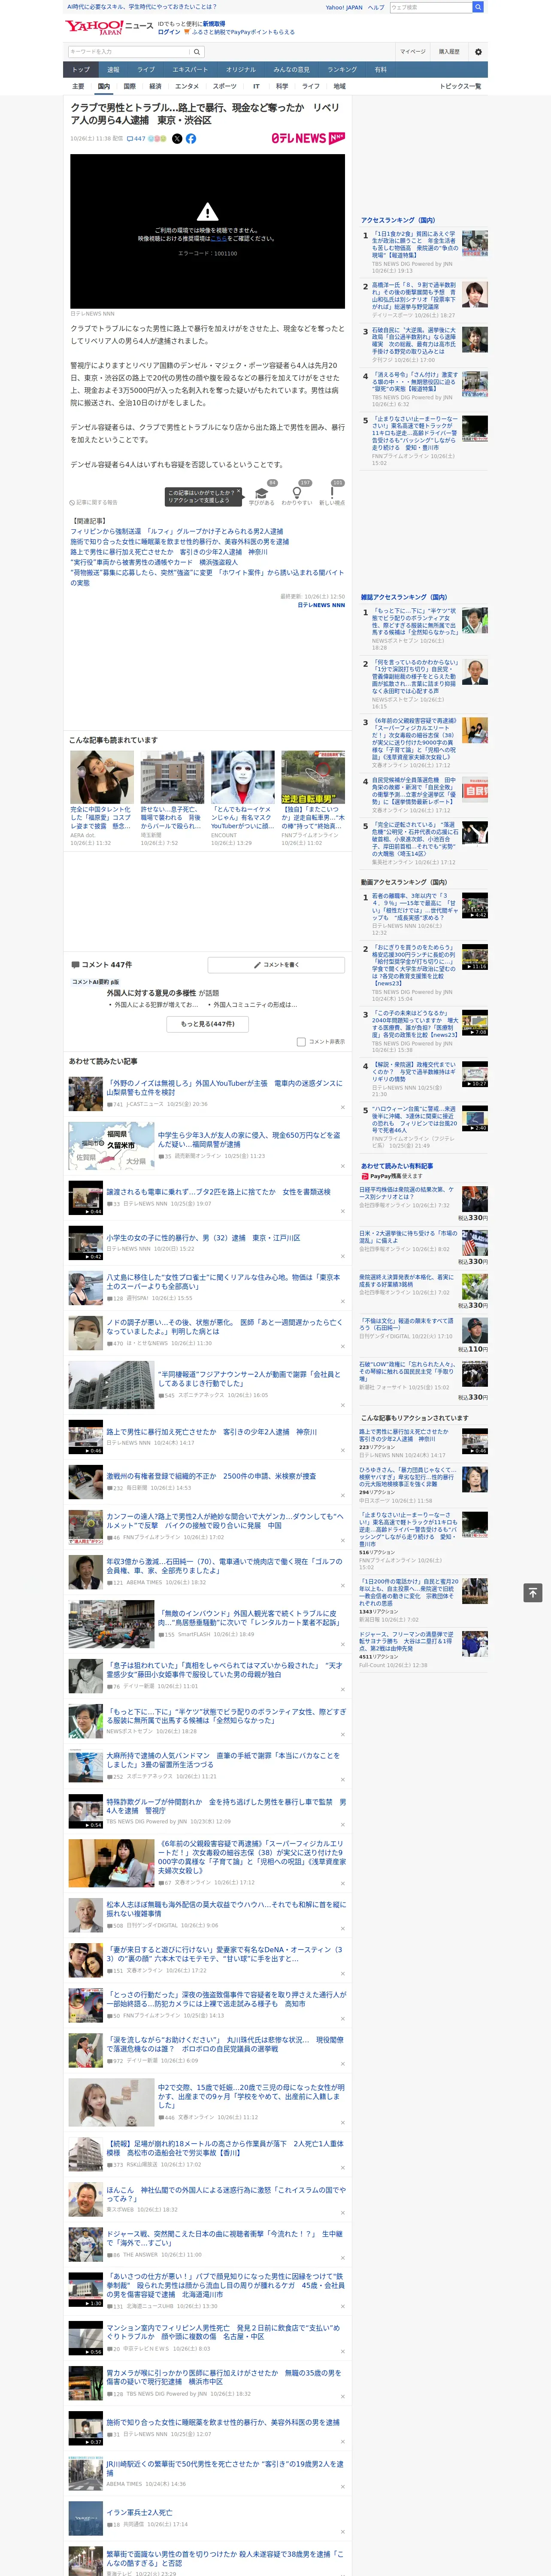React with 学びがある graduation cap icon
This screenshot has width=551, height=2576.
pyautogui.click(x=262, y=493)
